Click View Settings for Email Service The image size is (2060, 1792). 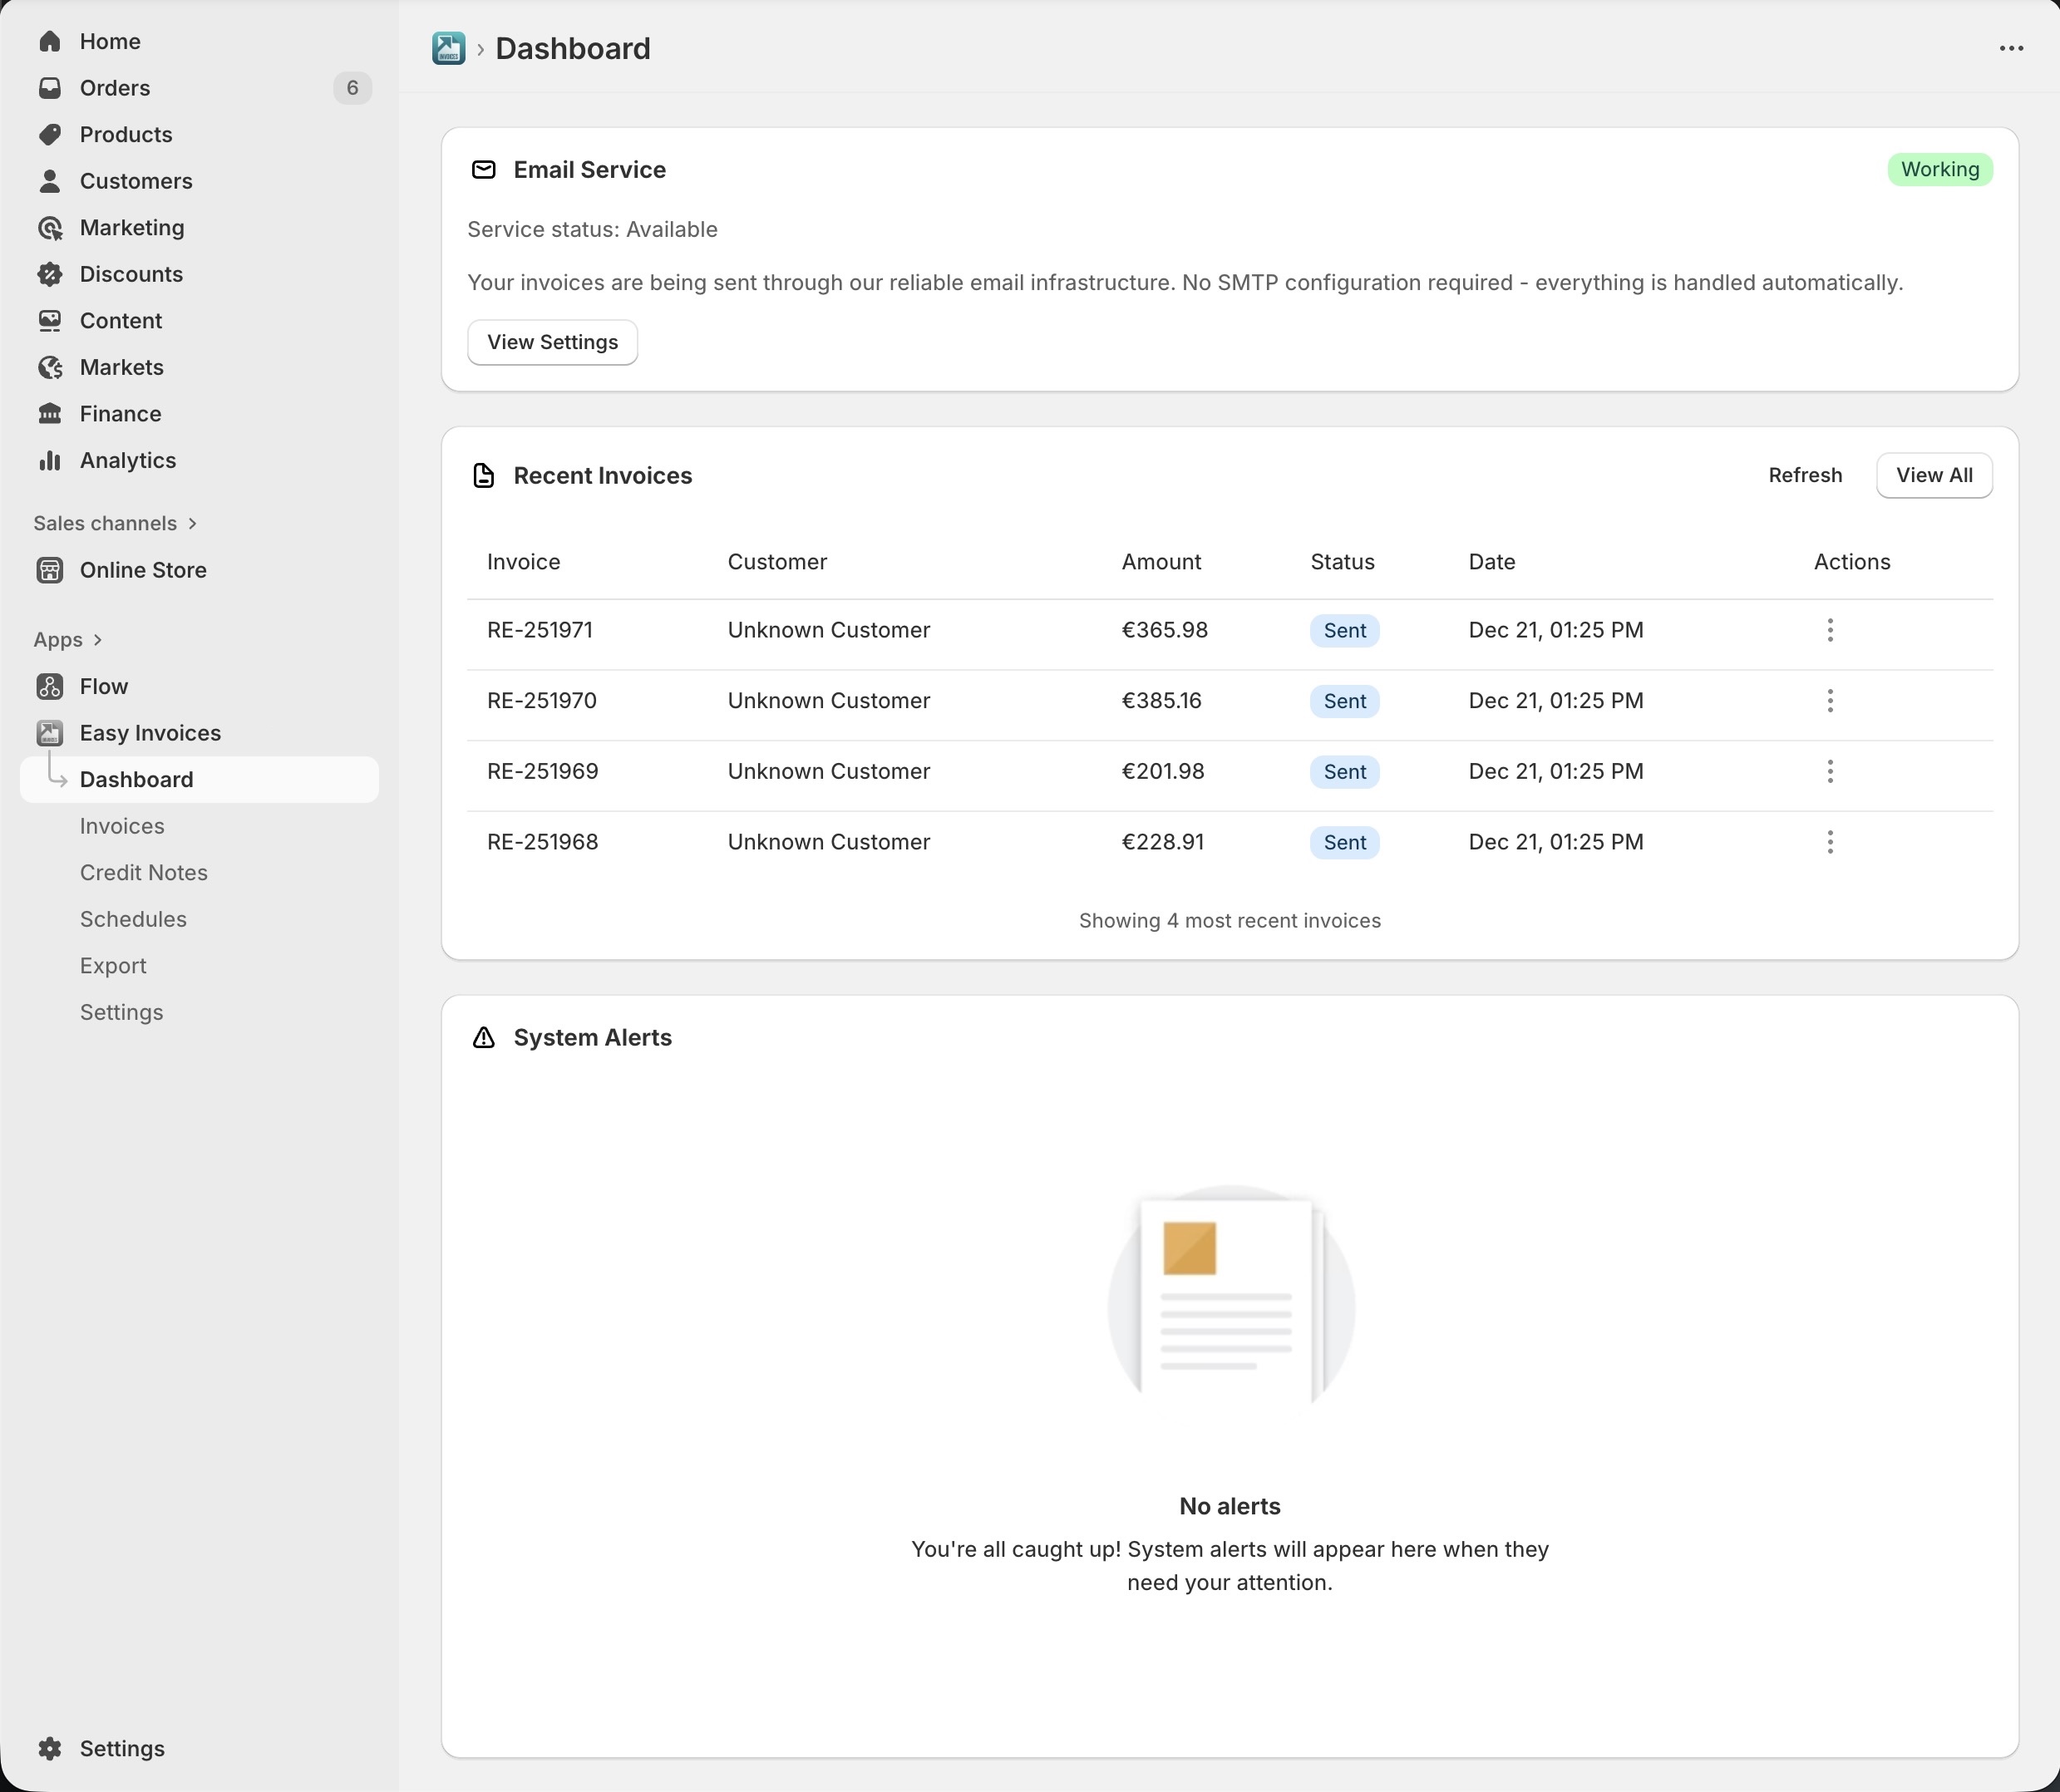tap(551, 342)
